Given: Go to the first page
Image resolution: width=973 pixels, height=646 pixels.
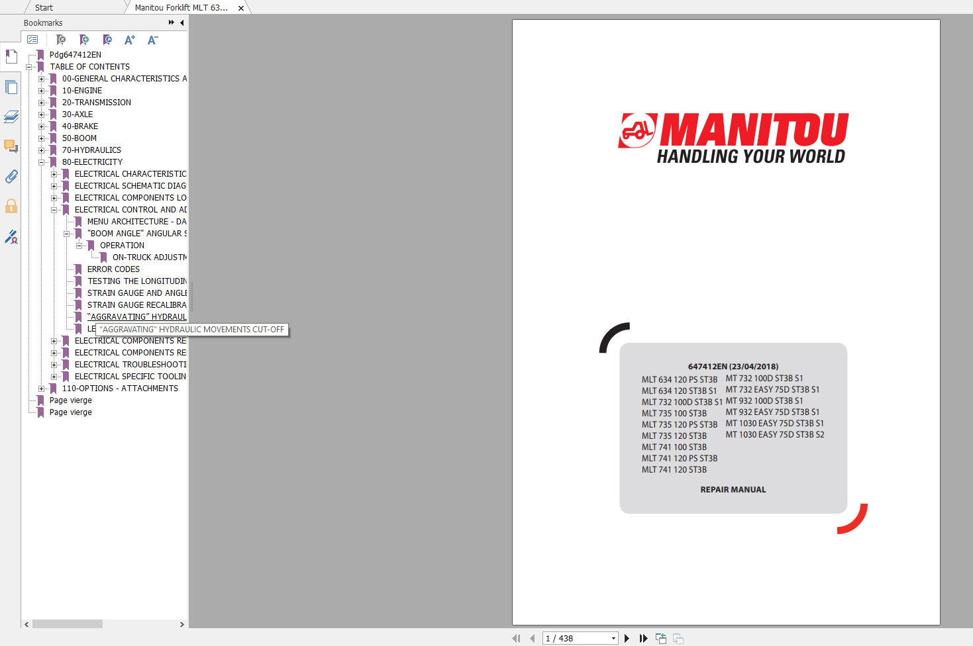Looking at the screenshot, I should pos(516,638).
